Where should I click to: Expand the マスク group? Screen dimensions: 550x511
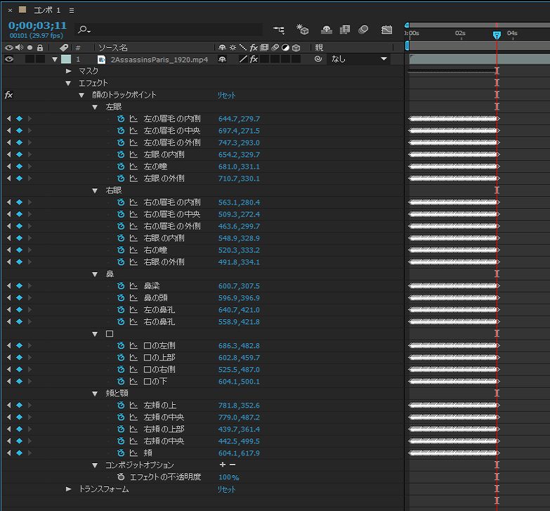tap(68, 71)
